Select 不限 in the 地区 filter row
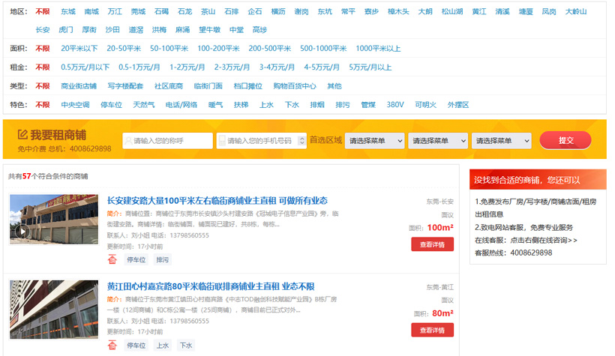The height and width of the screenshot is (356, 615). tap(43, 12)
